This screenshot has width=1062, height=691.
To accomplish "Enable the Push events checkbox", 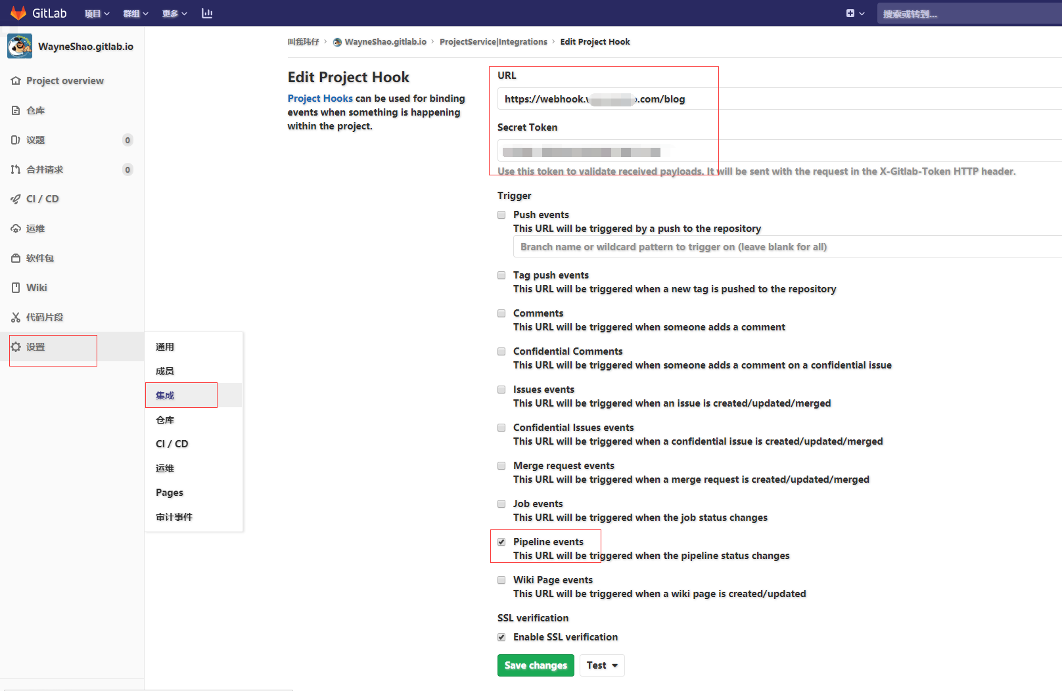I will click(x=501, y=215).
